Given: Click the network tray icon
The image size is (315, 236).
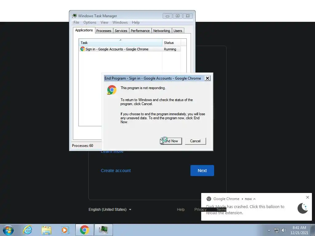Looking at the screenshot, I should pos(277,230).
